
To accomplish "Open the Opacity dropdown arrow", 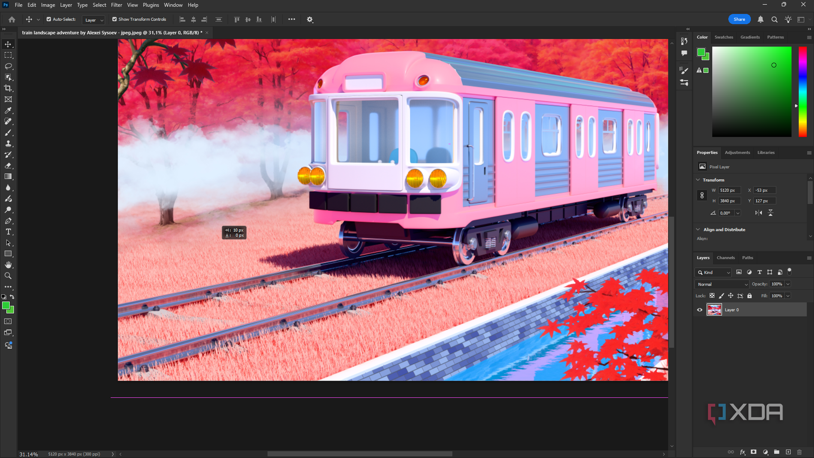I will coord(788,284).
